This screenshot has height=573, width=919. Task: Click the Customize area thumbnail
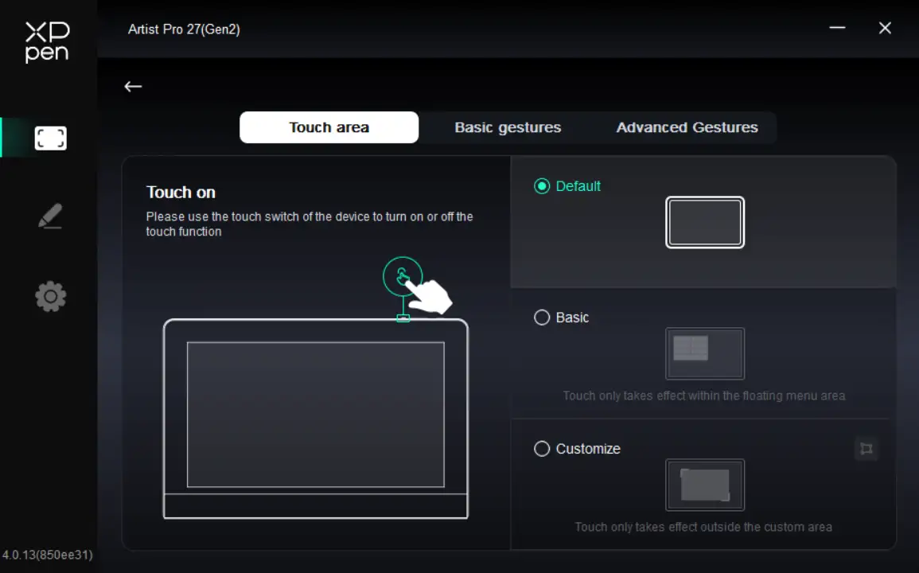tap(705, 485)
